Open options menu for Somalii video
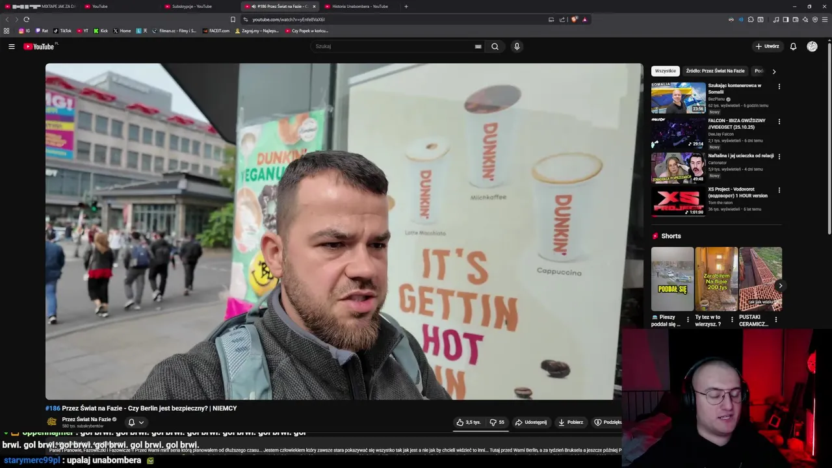 click(x=779, y=86)
